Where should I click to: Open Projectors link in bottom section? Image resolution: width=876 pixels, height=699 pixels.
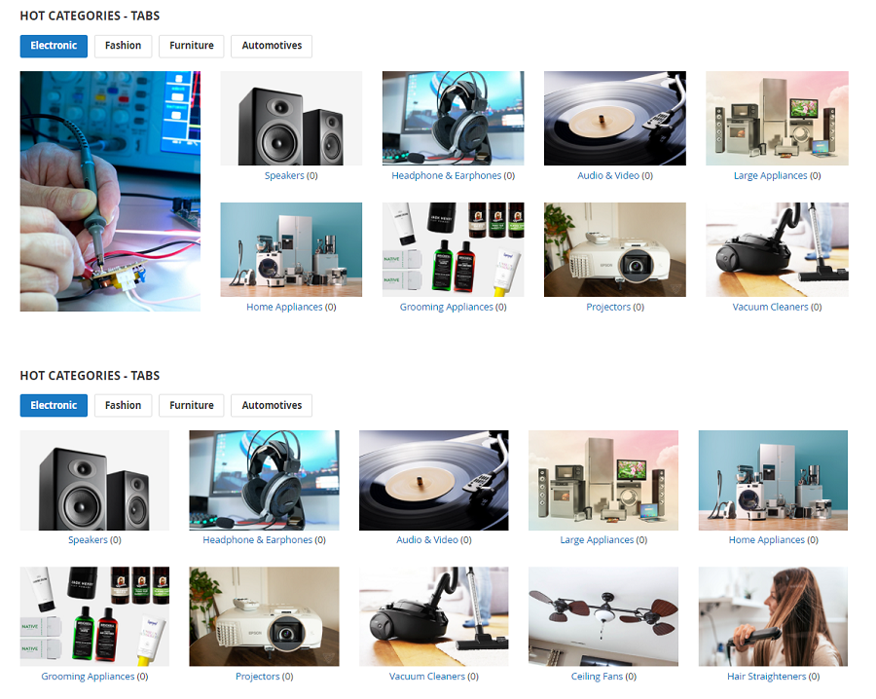(x=258, y=676)
